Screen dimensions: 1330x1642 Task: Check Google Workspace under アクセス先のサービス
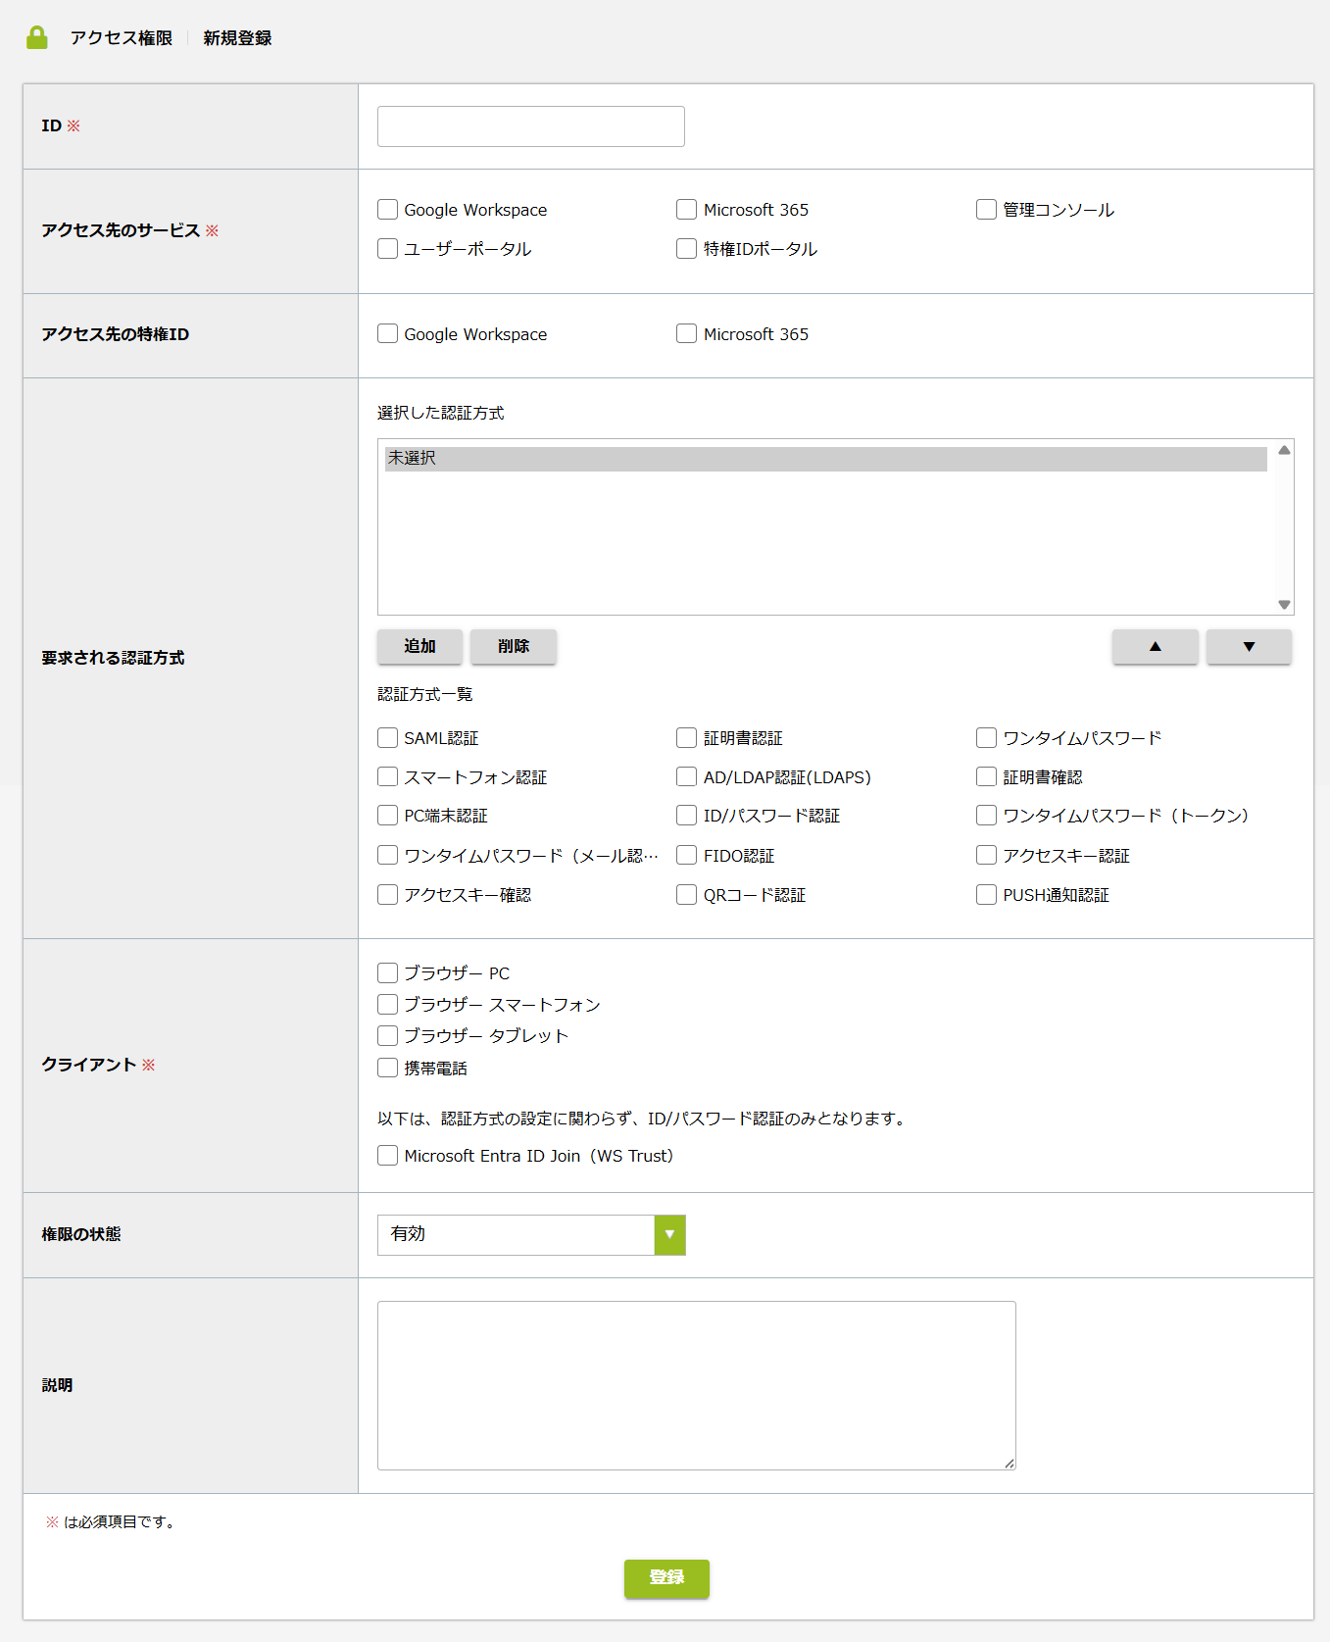coord(388,210)
